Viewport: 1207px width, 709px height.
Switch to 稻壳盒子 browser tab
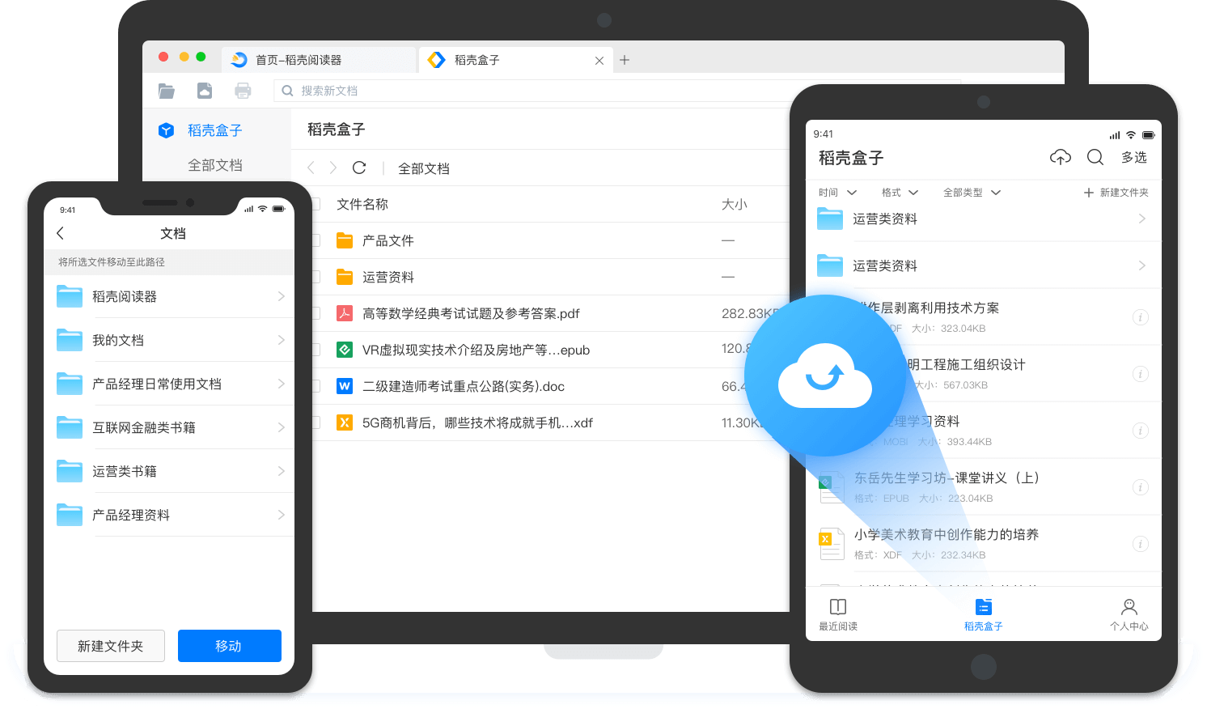(515, 60)
